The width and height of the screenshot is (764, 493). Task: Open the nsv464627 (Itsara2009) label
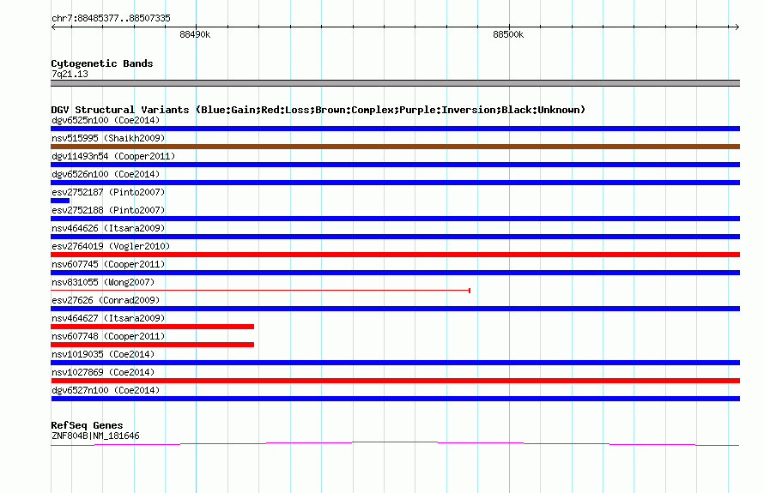pyautogui.click(x=108, y=318)
